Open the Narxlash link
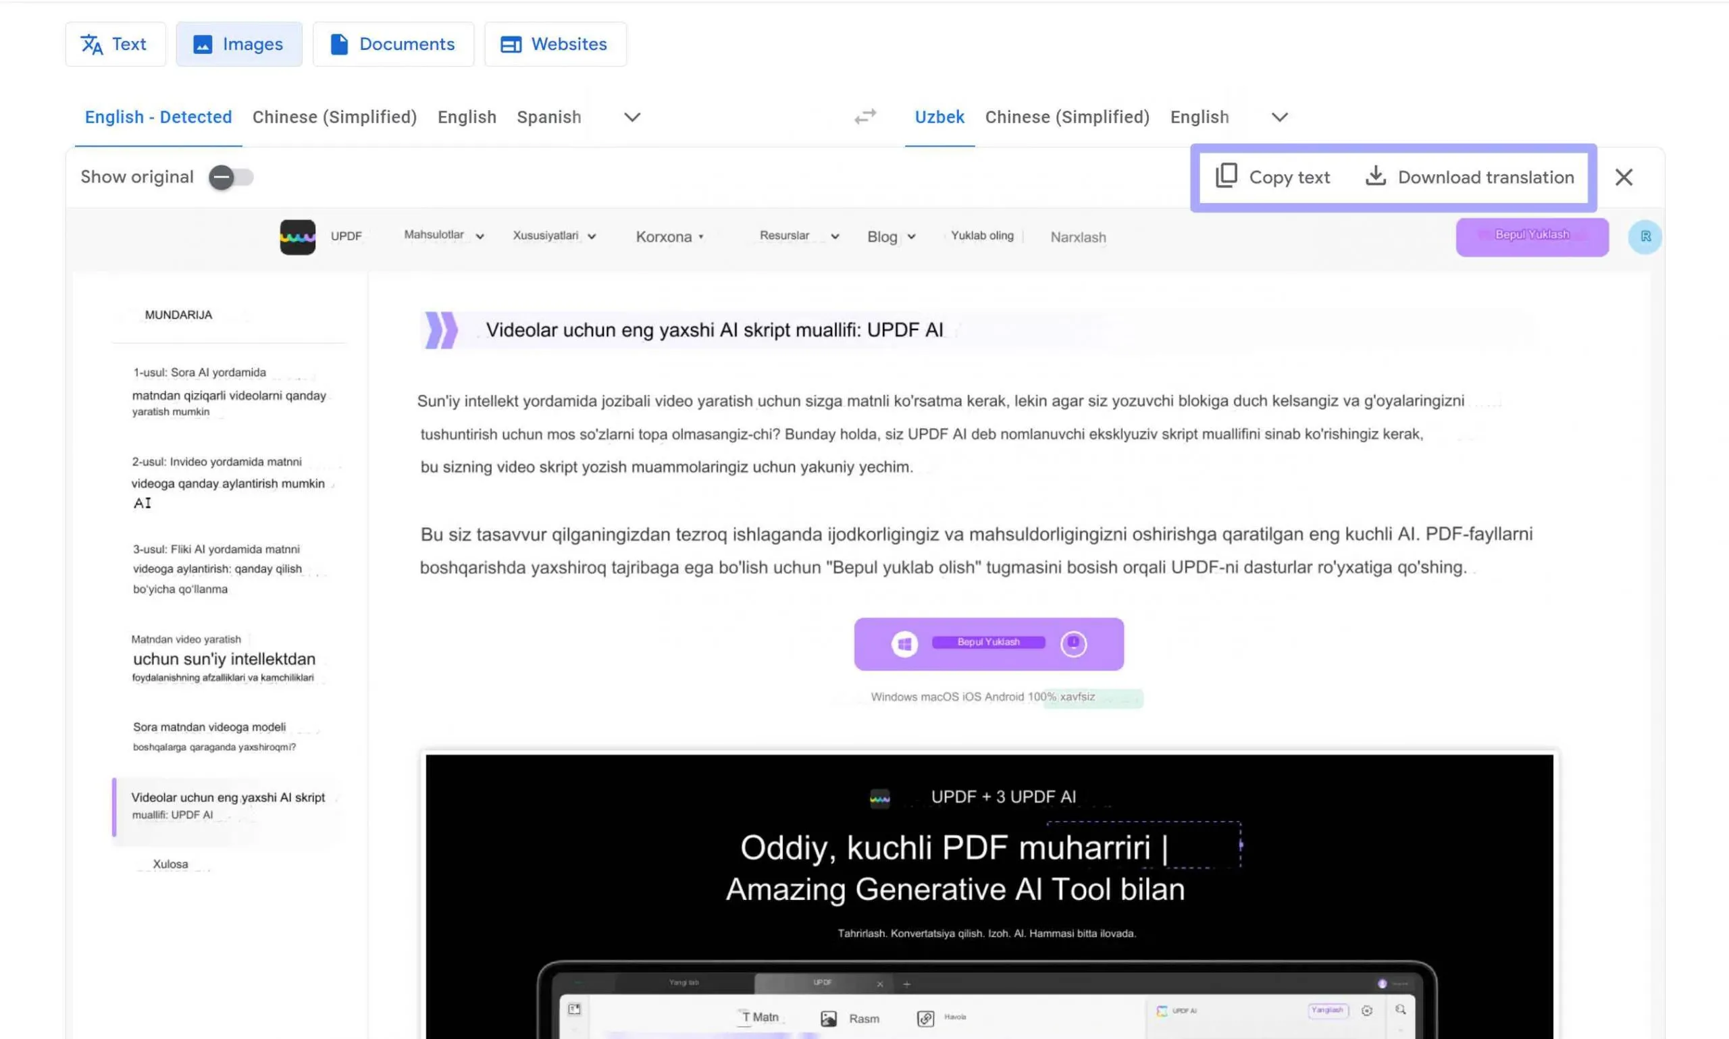This screenshot has width=1729, height=1039. 1078,238
